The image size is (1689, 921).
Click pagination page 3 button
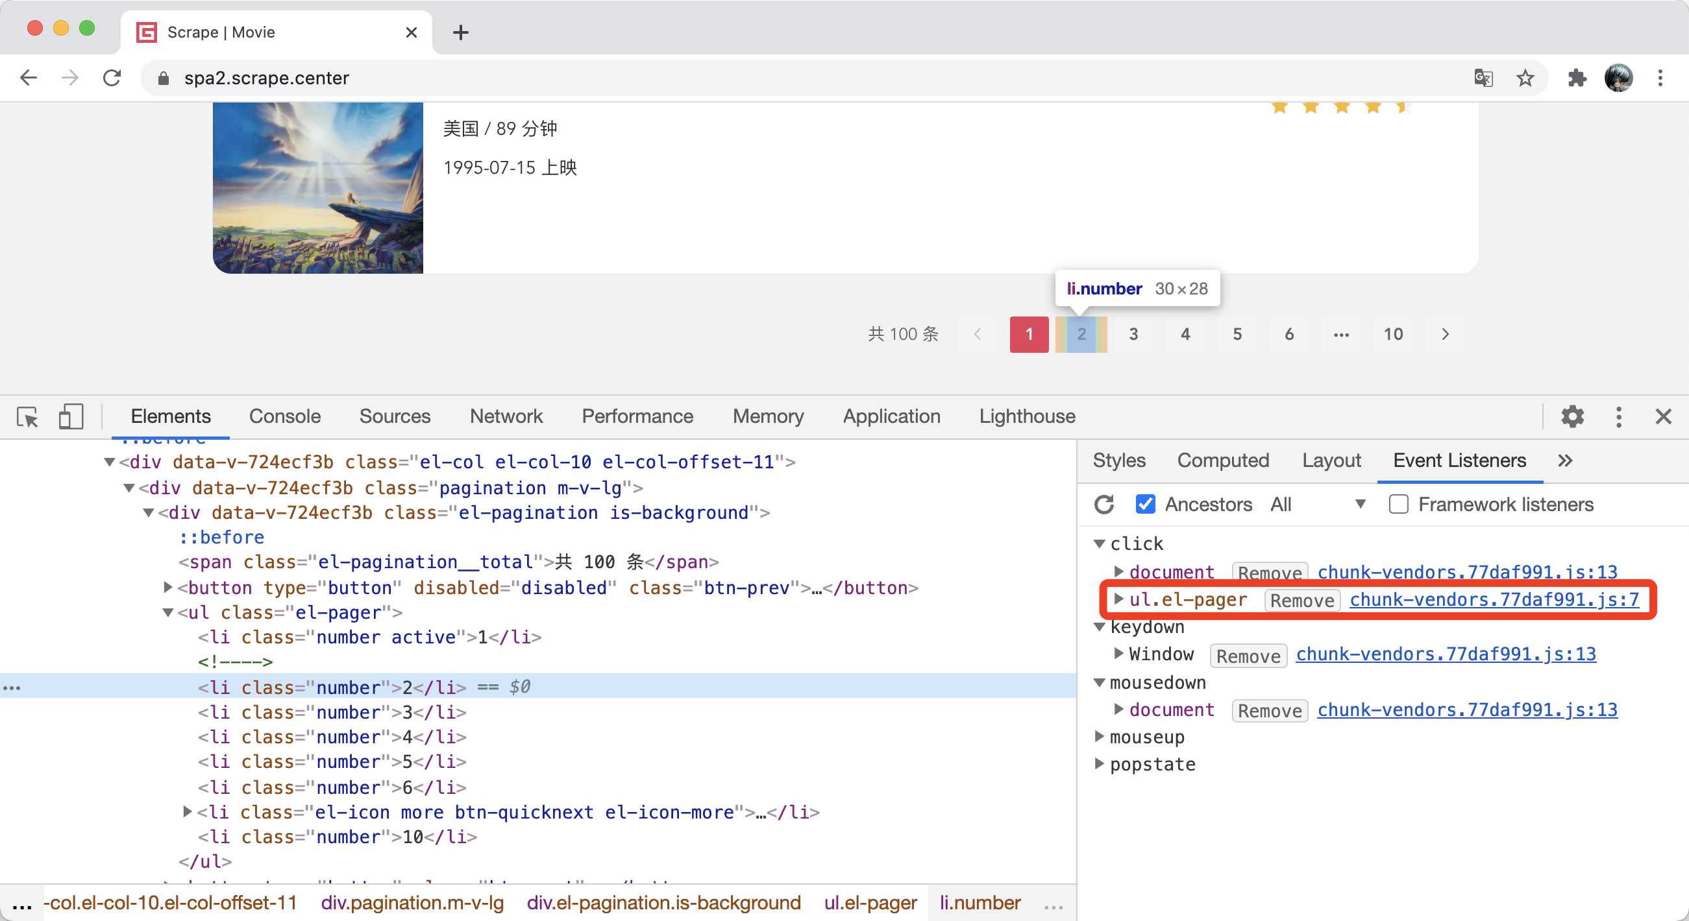pyautogui.click(x=1131, y=333)
